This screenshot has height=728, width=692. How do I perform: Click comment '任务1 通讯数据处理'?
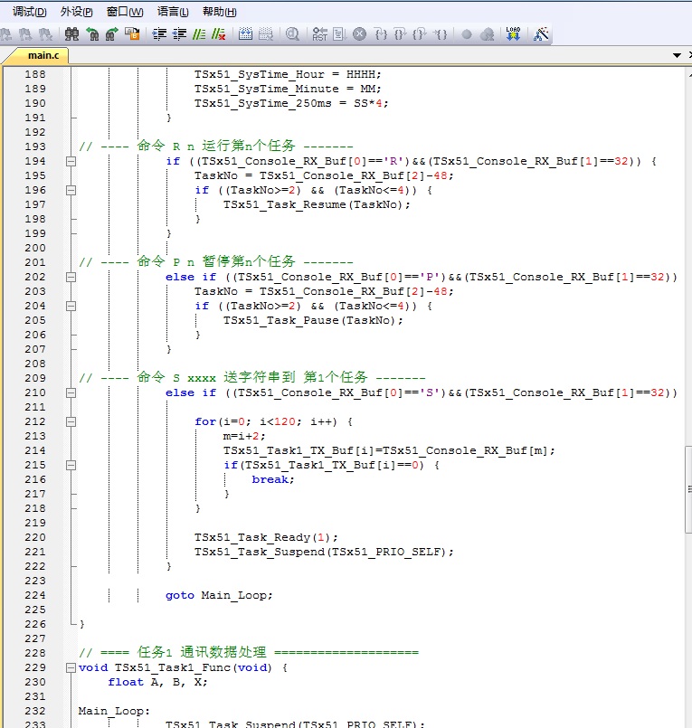pos(202,652)
